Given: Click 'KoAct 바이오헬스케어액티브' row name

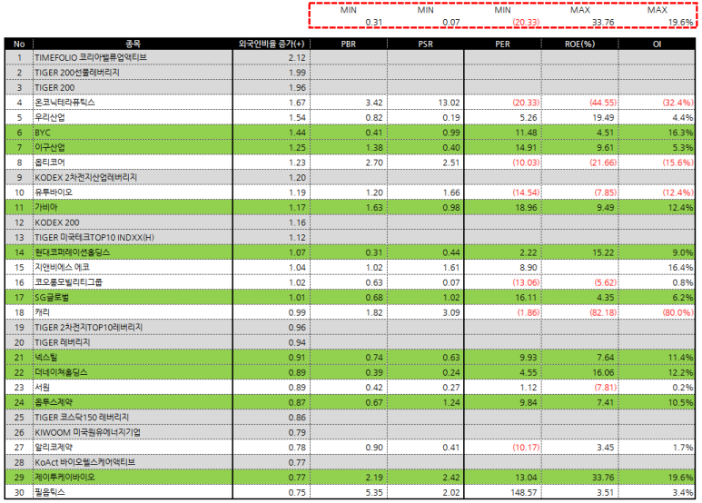Looking at the screenshot, I should pos(85,462).
